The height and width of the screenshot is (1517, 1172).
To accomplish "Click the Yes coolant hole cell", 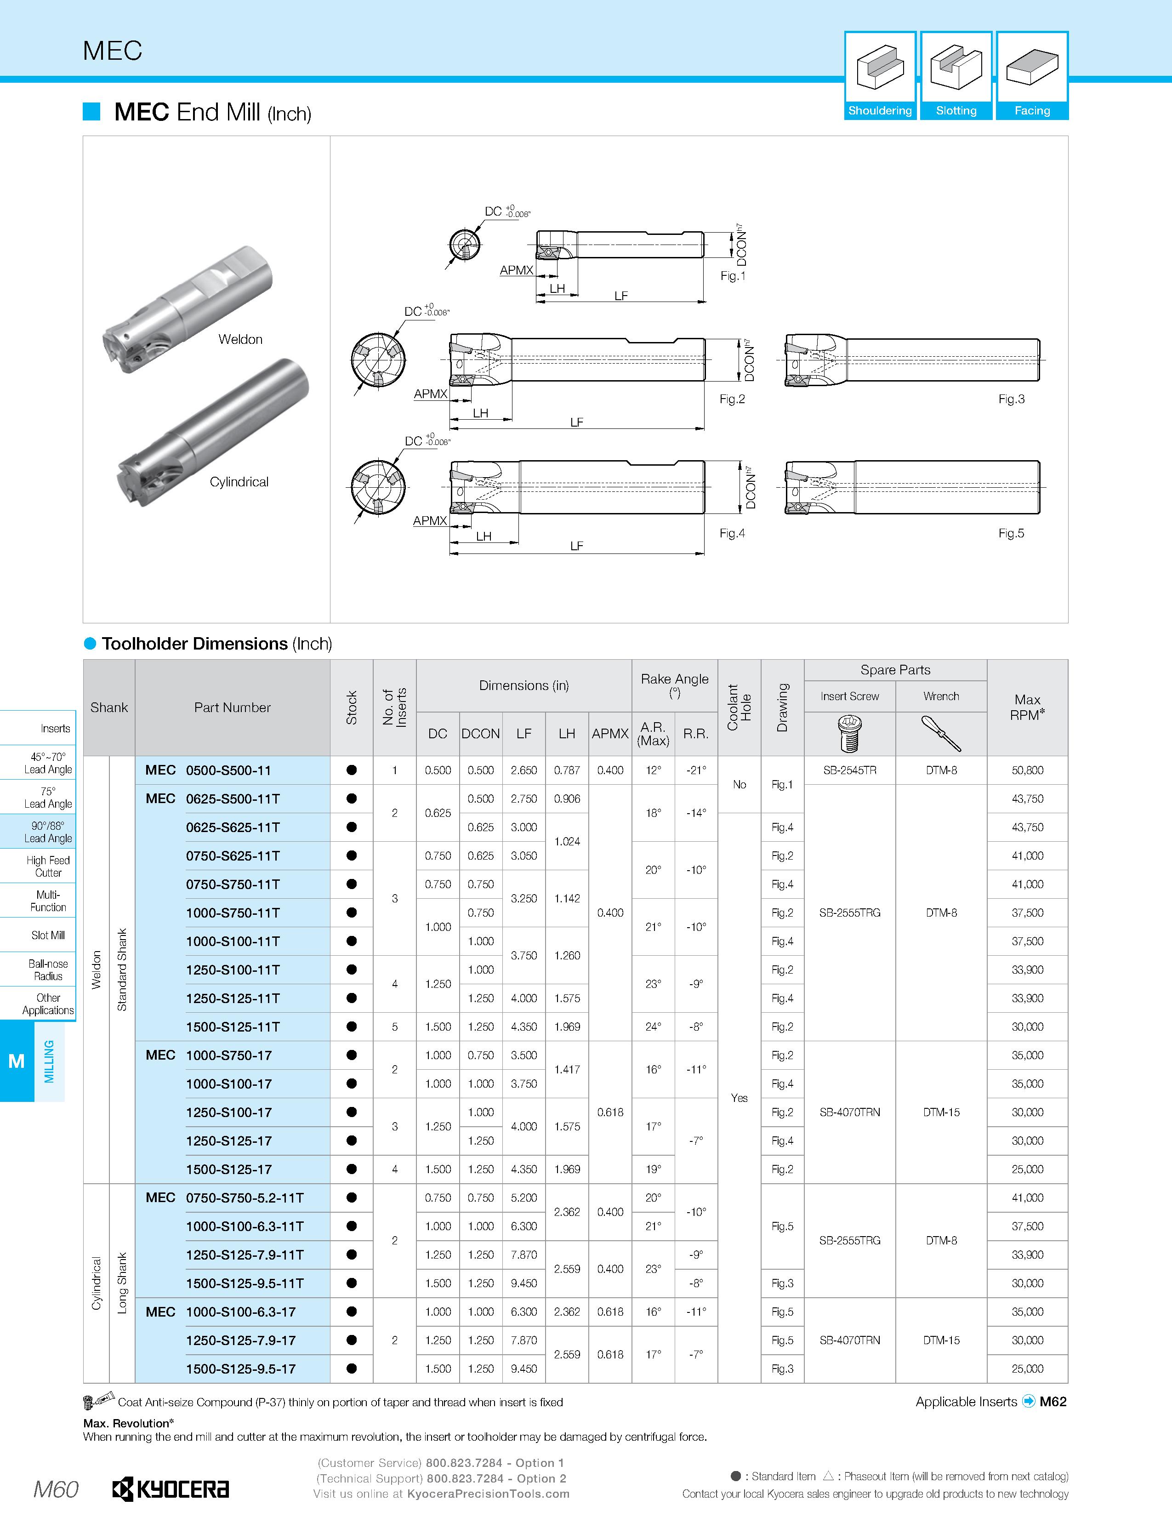I will [740, 1098].
